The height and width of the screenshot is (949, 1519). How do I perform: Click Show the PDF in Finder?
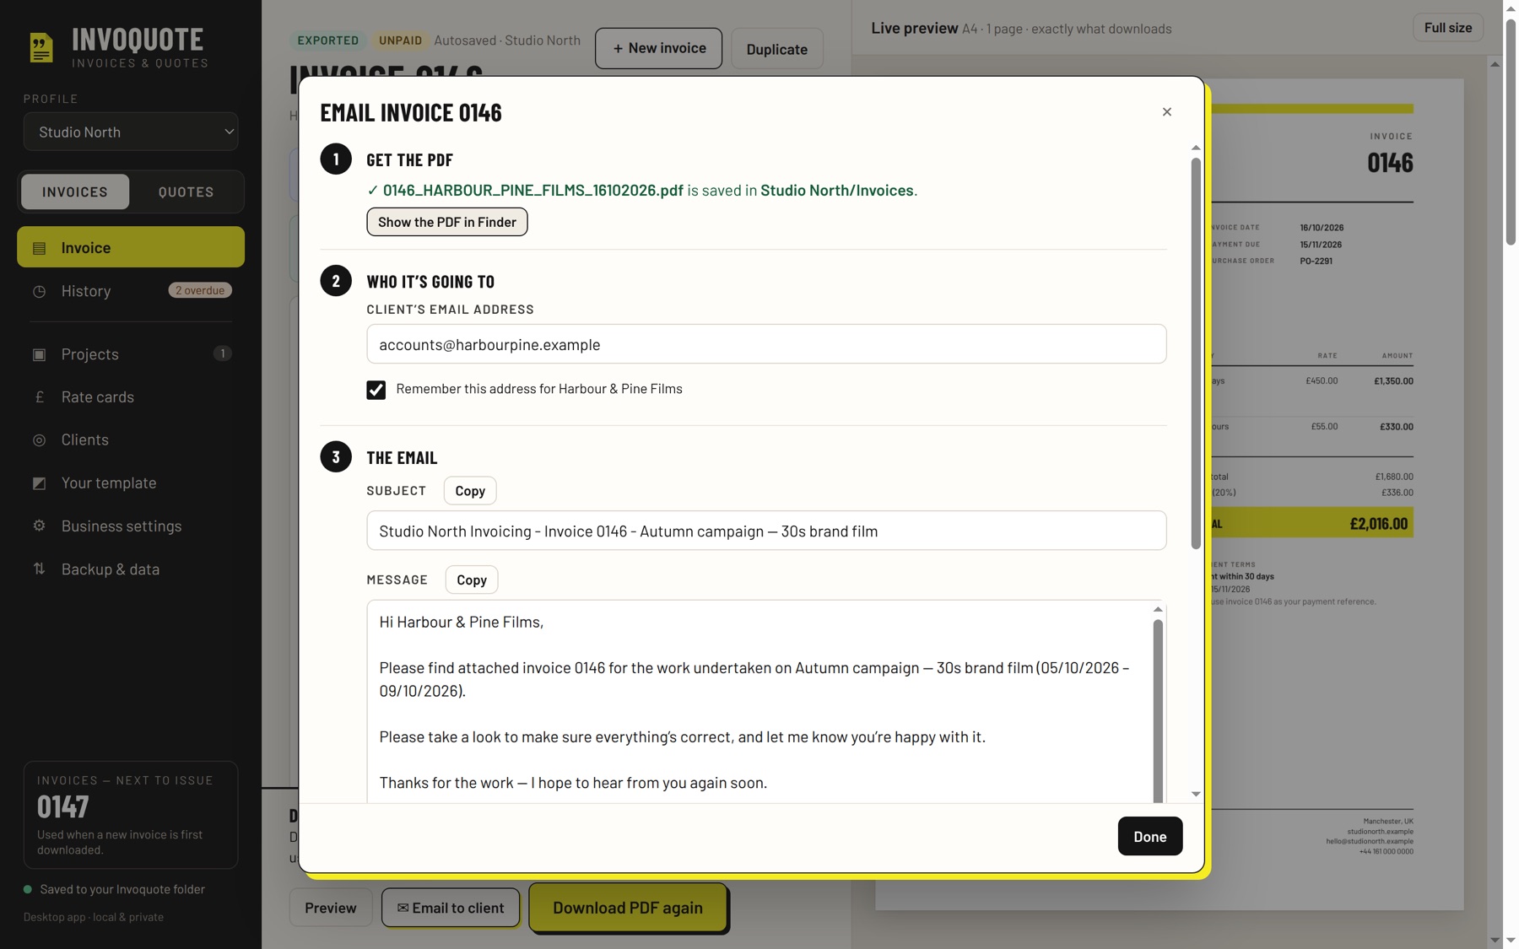(x=446, y=222)
